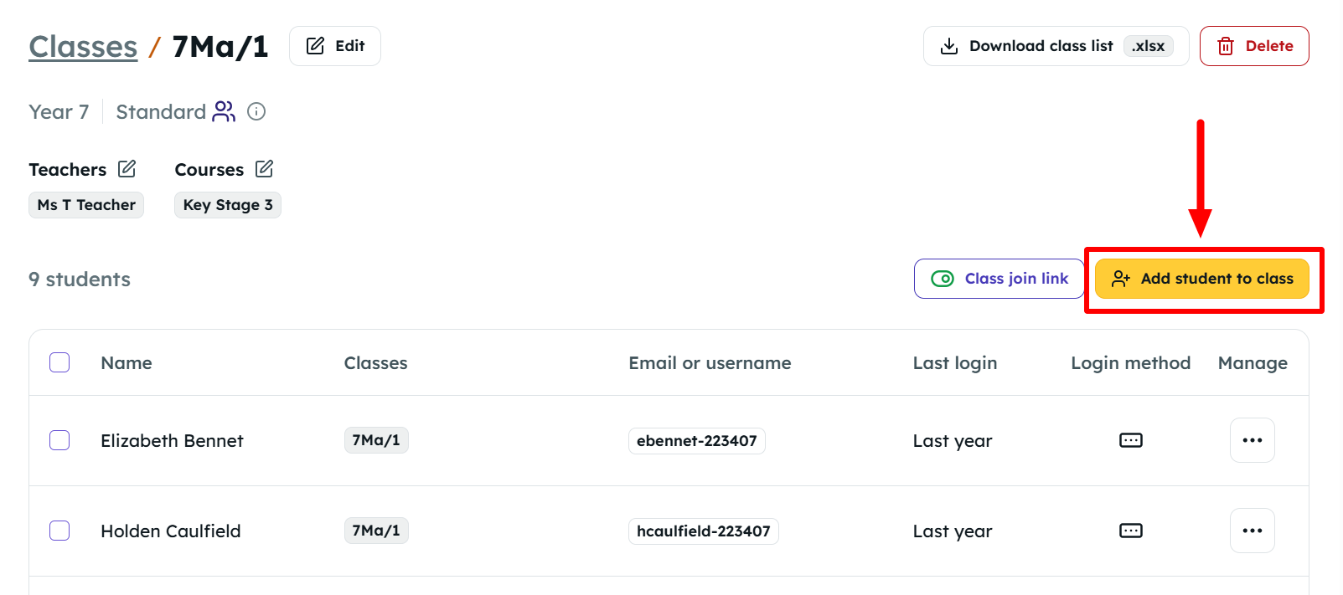Click login method icon for Elizabeth Bennet

pos(1130,440)
